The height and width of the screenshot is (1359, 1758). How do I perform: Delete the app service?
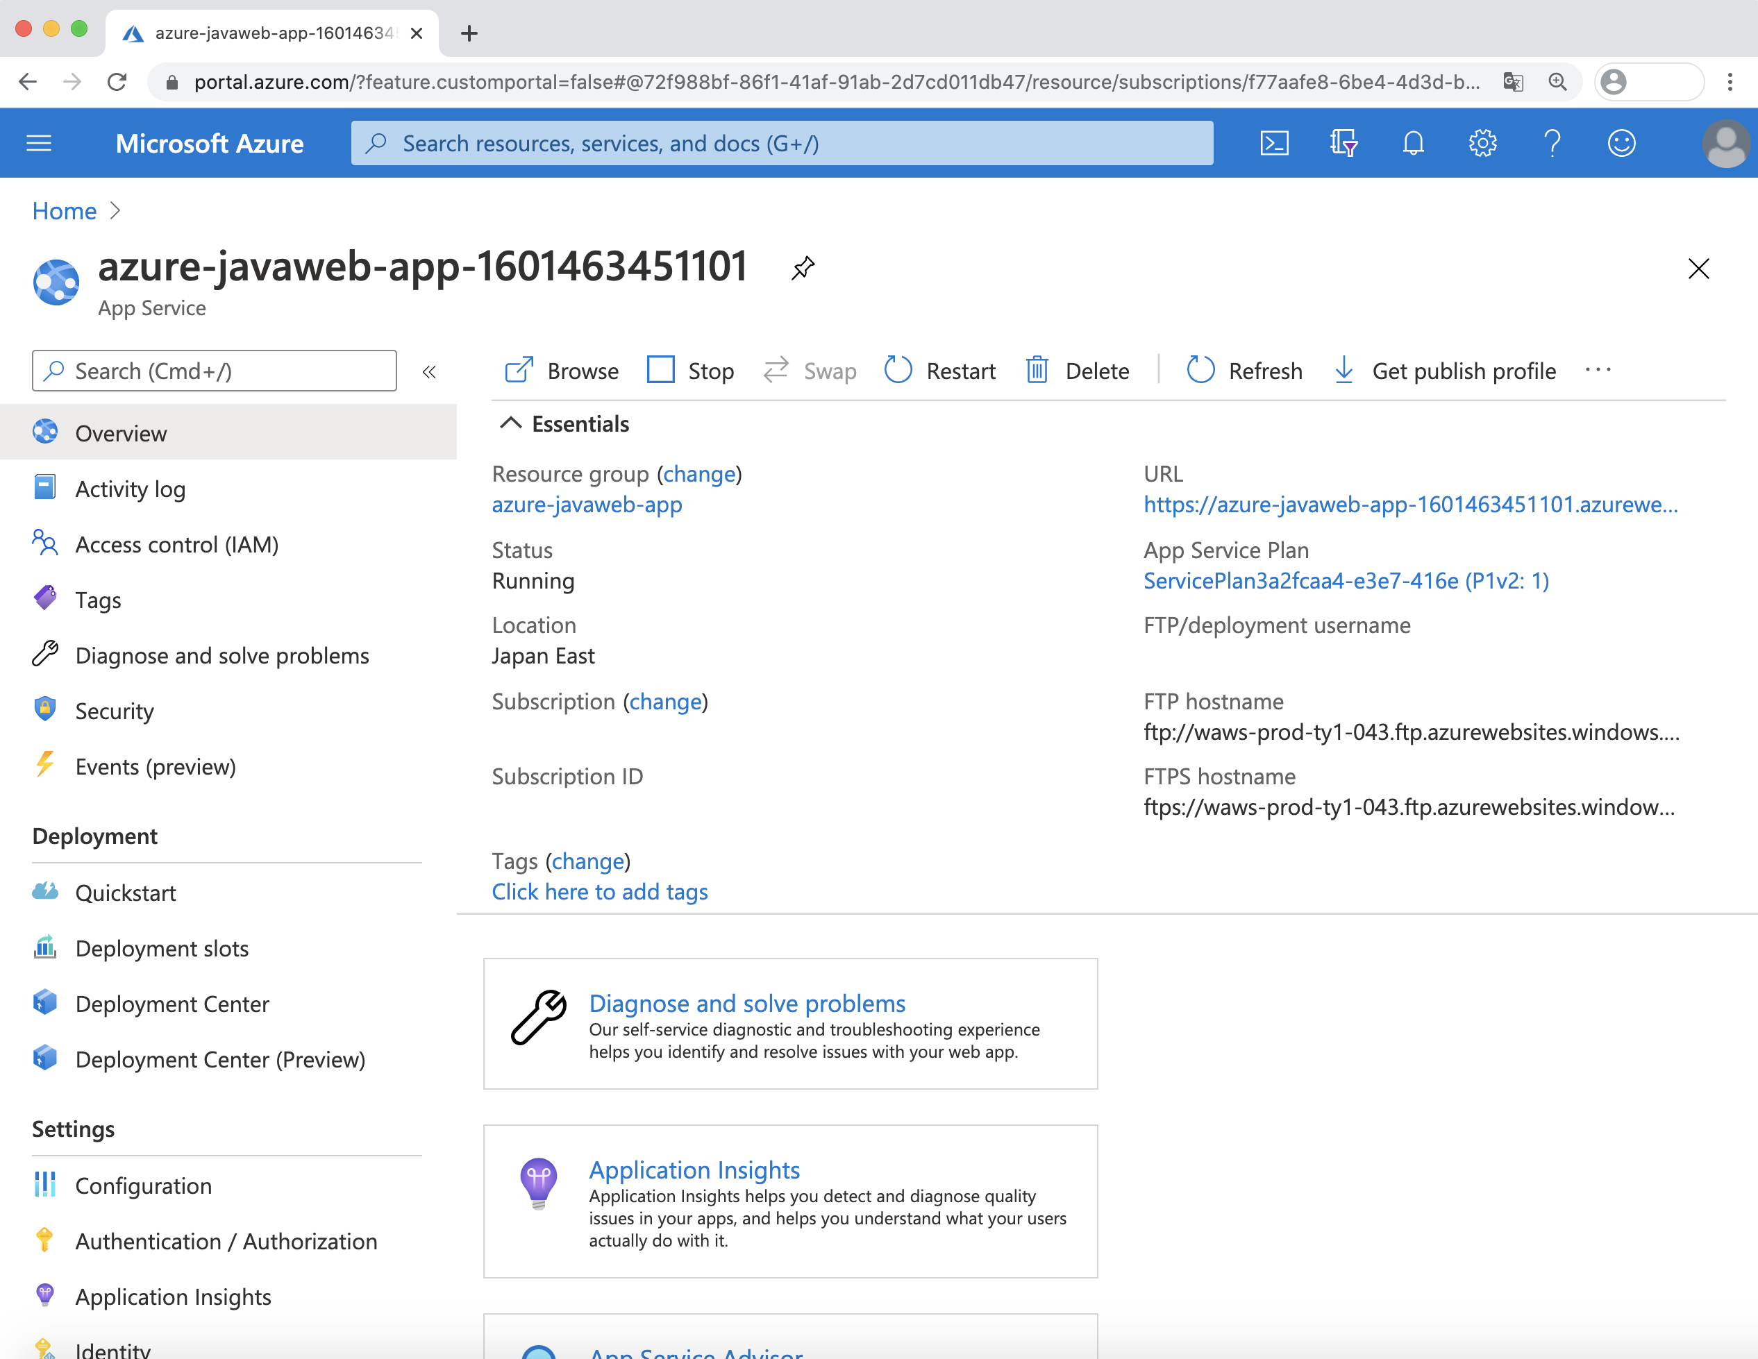coord(1077,371)
